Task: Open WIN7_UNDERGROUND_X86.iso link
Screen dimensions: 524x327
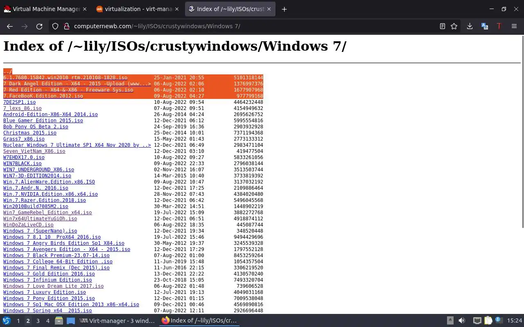Action: (38, 170)
